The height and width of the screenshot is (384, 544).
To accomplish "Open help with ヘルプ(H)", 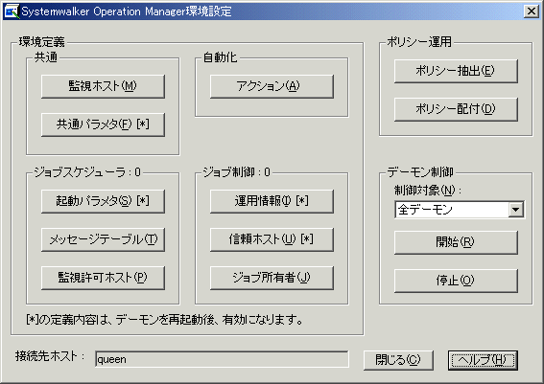I will 483,360.
